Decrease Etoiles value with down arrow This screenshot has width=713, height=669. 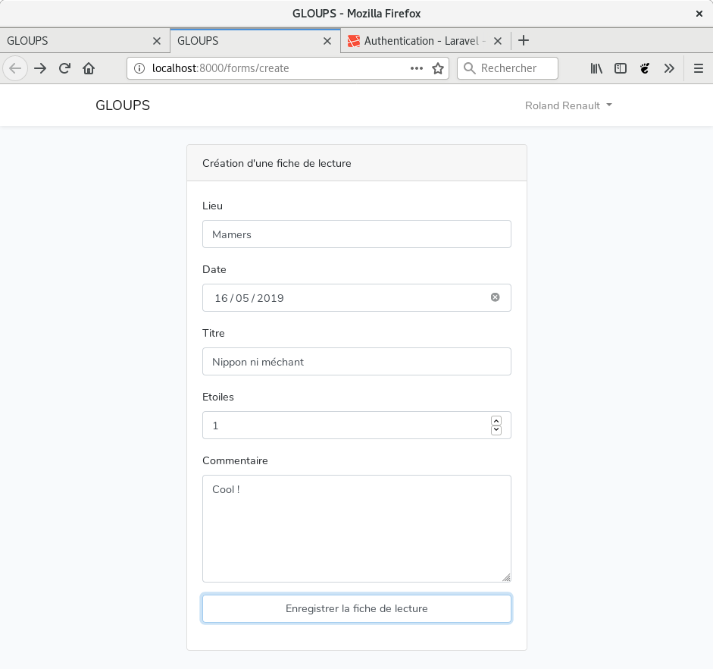pyautogui.click(x=496, y=430)
